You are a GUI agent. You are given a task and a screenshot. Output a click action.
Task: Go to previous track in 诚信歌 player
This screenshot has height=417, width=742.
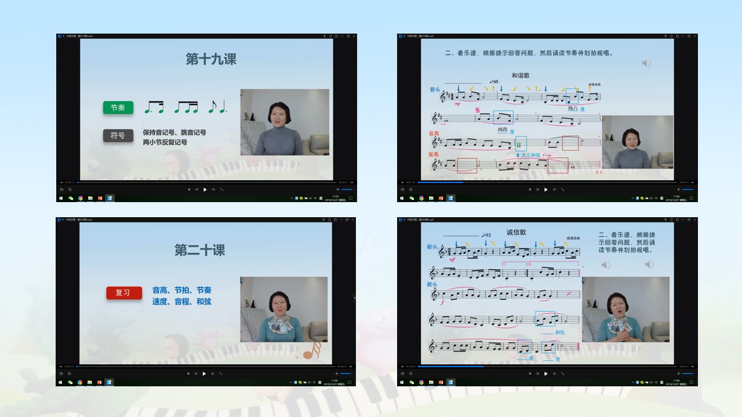(537, 374)
